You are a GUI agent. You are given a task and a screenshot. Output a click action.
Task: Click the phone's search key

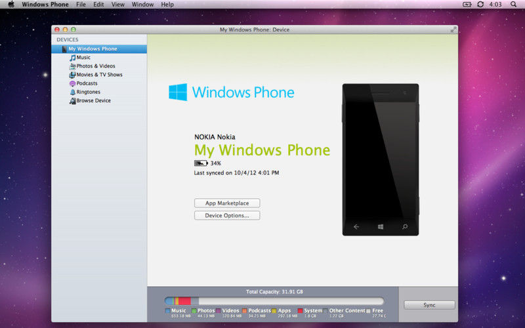pos(405,227)
